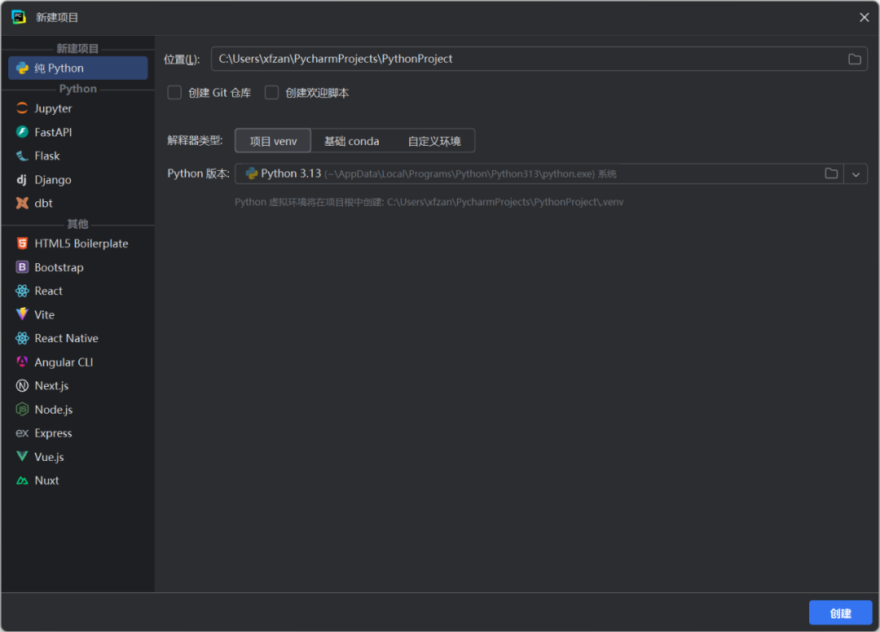The width and height of the screenshot is (880, 632).
Task: Choose the HTML5 Boilerplate icon
Action: click(x=23, y=244)
